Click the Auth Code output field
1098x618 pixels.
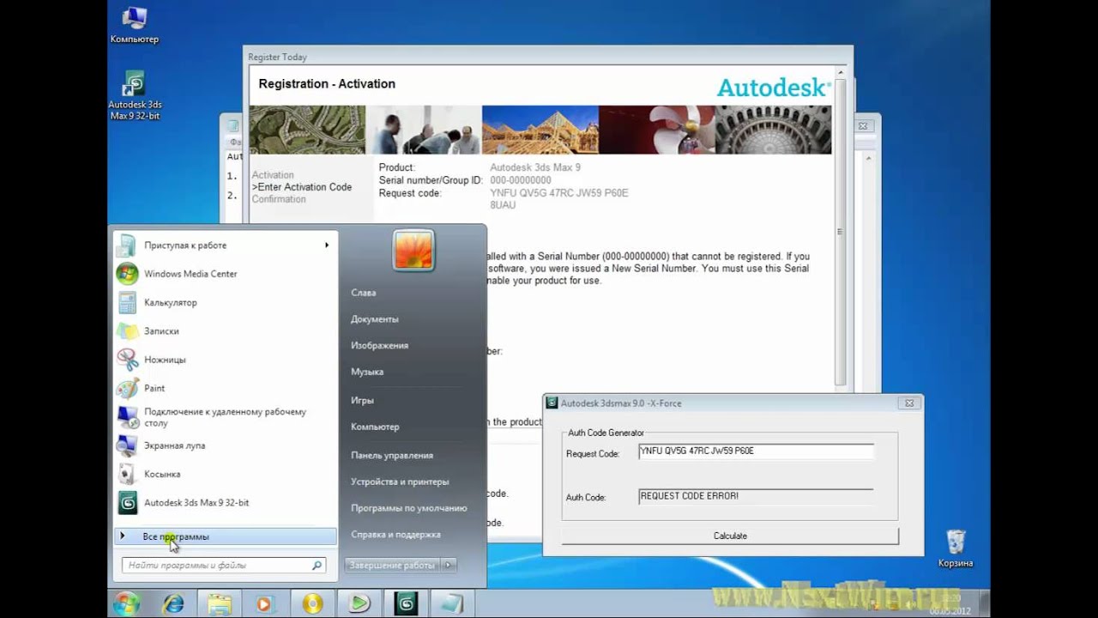click(x=756, y=496)
